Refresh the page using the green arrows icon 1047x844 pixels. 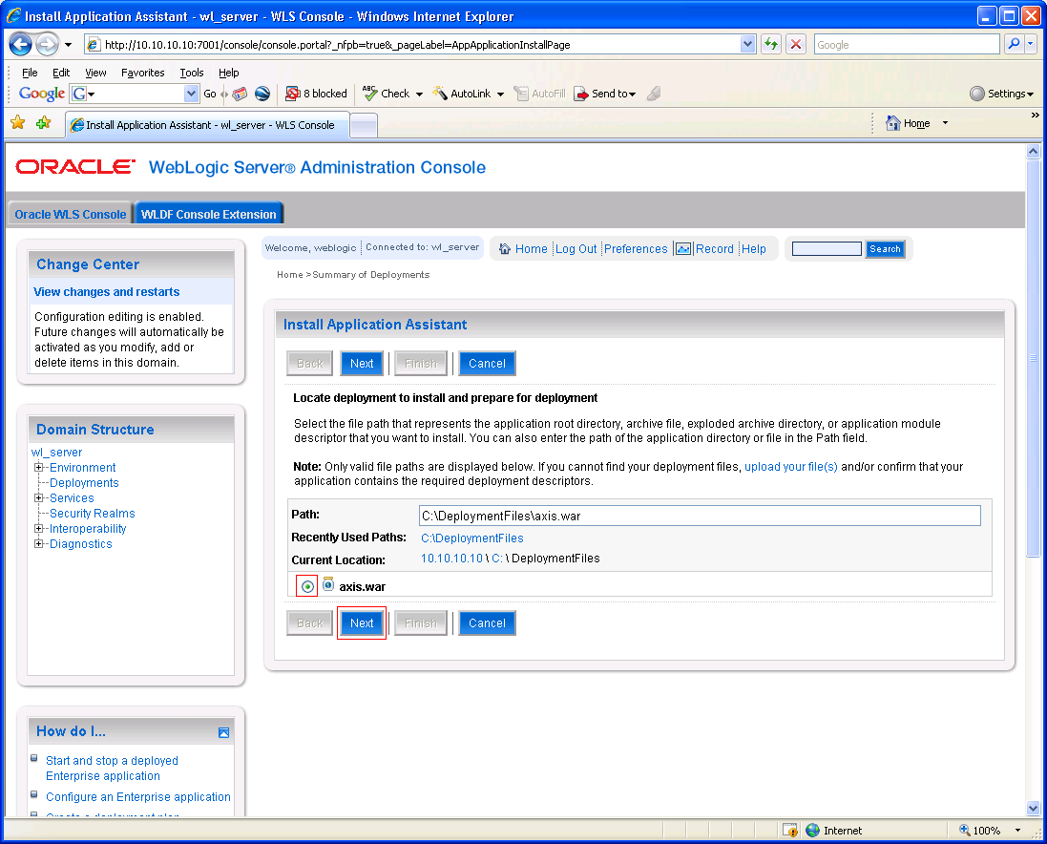click(x=771, y=45)
